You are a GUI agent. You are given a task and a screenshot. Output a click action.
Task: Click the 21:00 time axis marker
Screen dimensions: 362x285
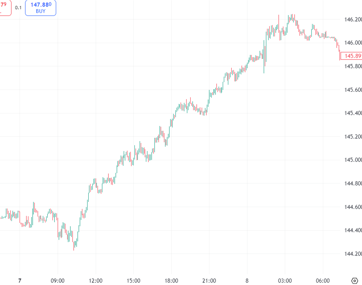click(209, 281)
